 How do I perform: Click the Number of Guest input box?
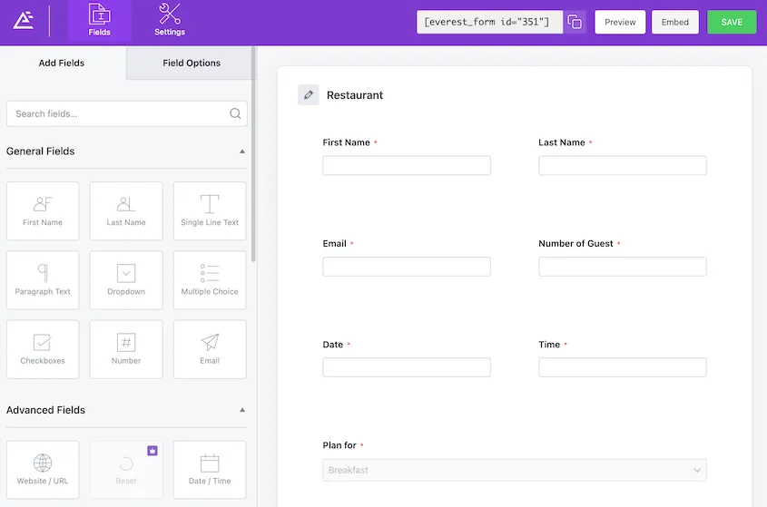coord(622,267)
